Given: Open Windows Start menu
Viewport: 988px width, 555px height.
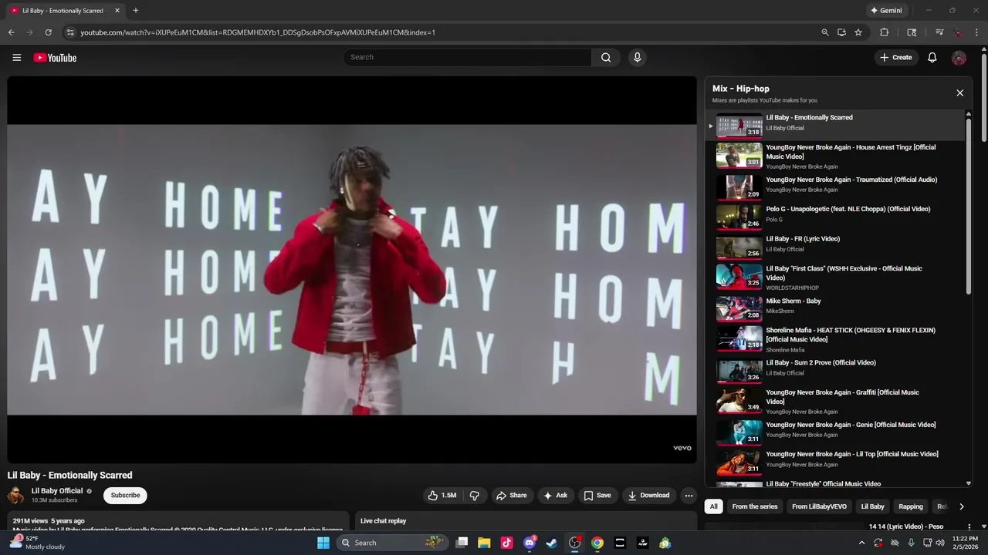Looking at the screenshot, I should pos(323,543).
